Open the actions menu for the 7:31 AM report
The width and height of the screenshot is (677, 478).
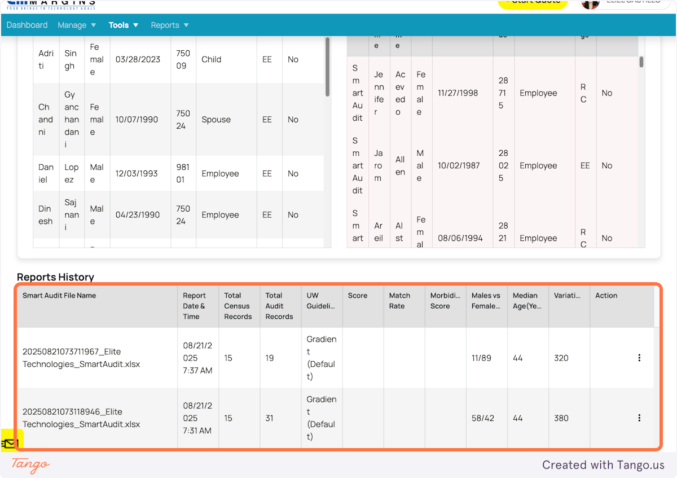click(x=639, y=418)
